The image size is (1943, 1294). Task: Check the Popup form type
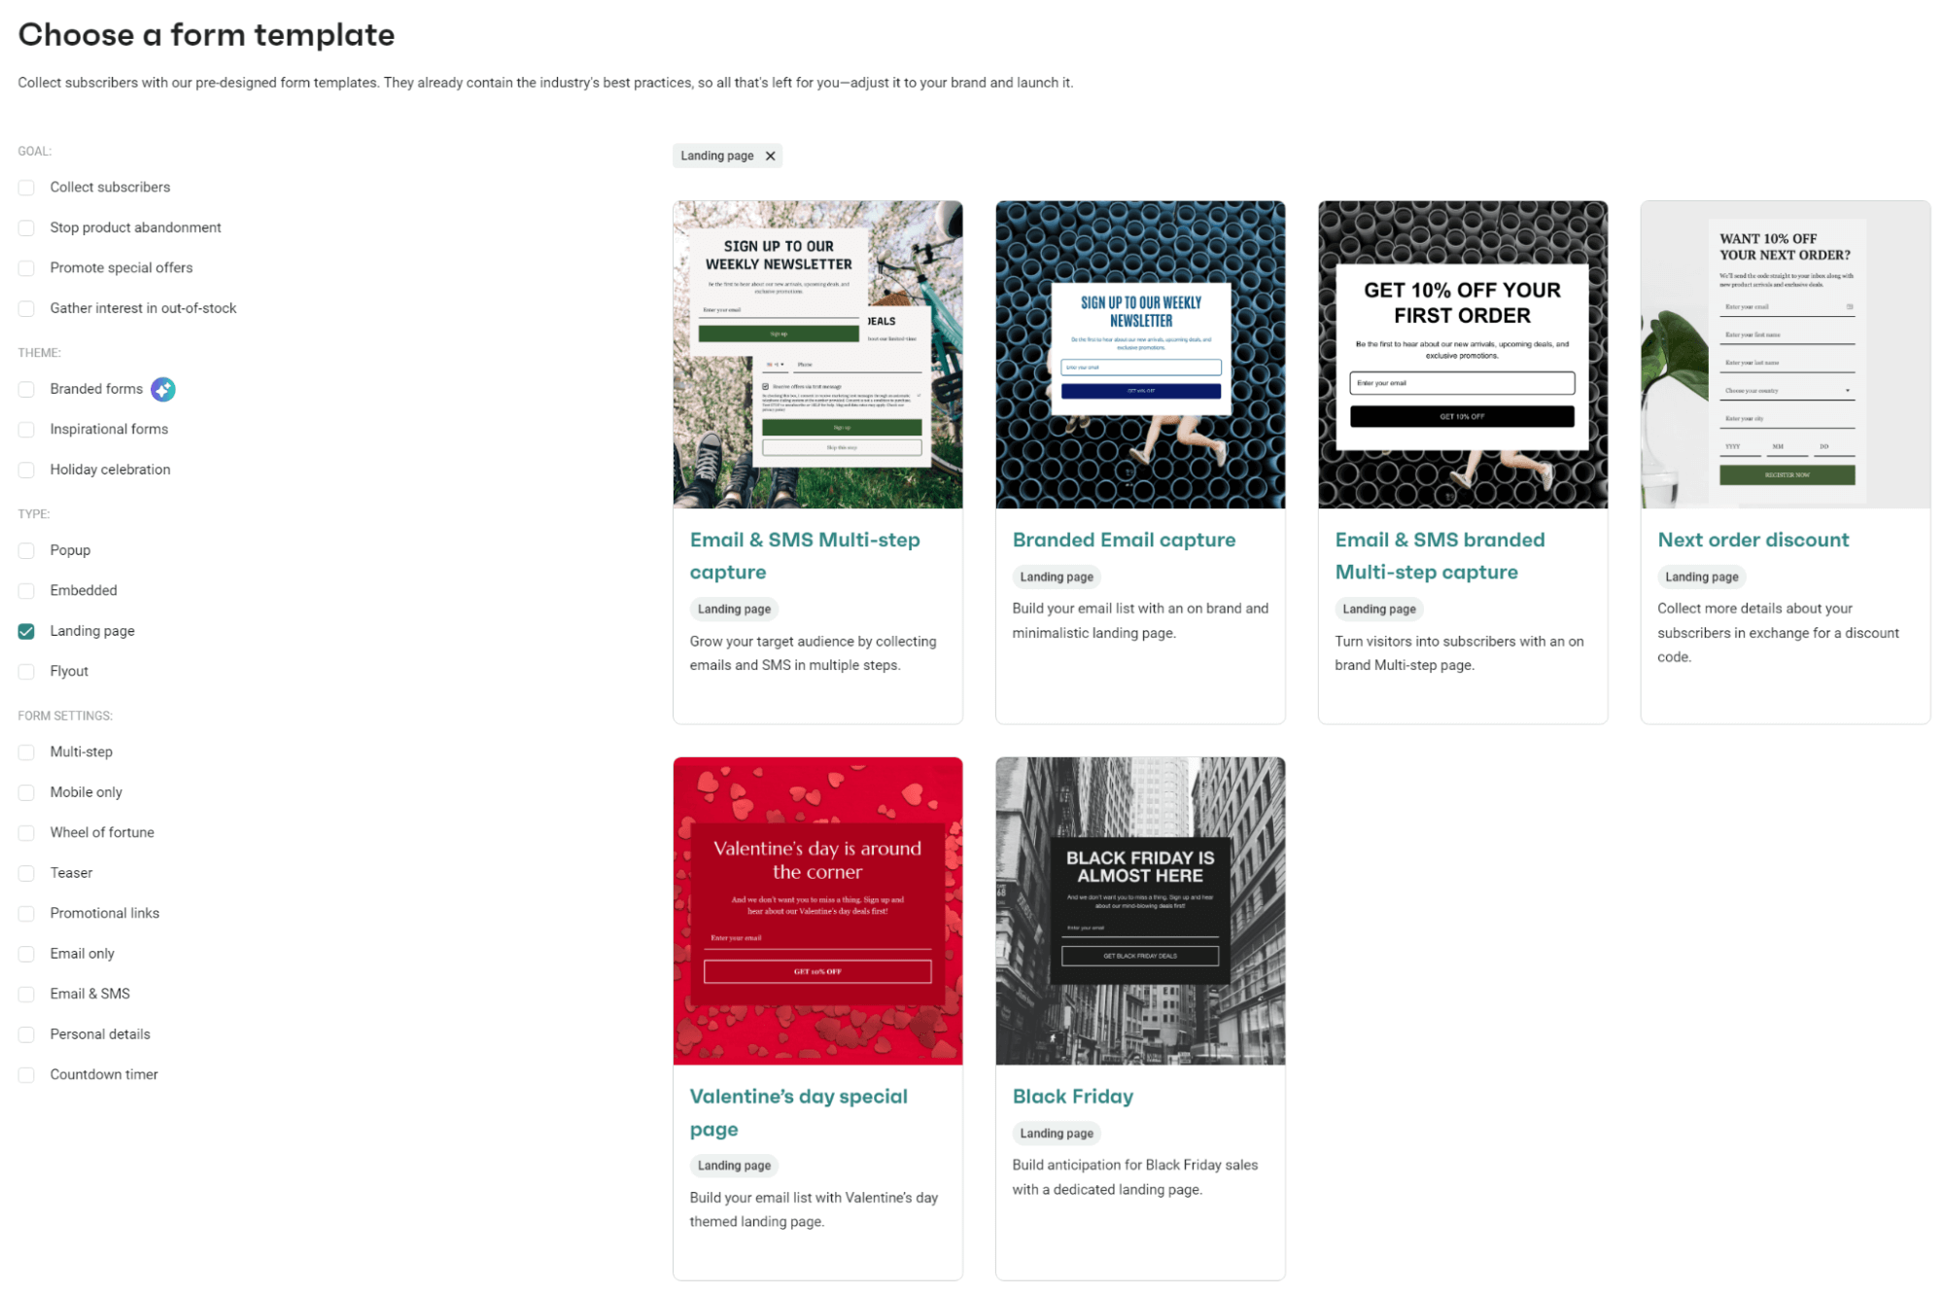(x=26, y=549)
